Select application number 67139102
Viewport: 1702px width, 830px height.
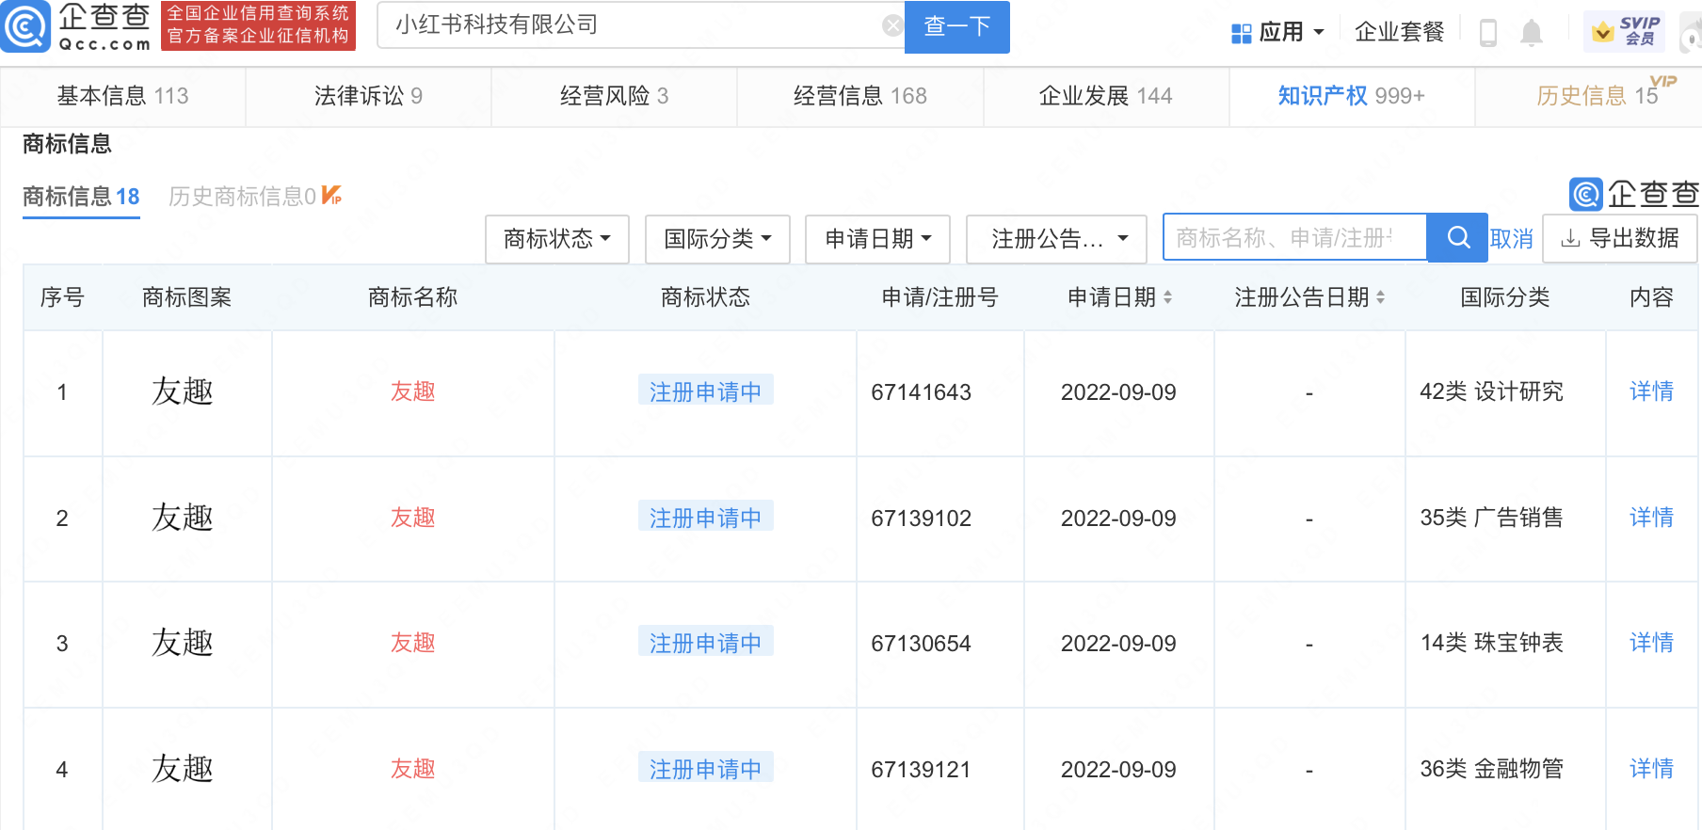point(921,519)
